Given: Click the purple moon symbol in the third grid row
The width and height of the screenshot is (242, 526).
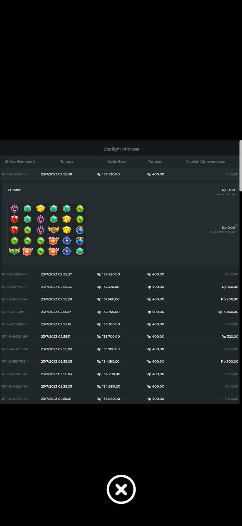Looking at the screenshot, I should [x=40, y=230].
